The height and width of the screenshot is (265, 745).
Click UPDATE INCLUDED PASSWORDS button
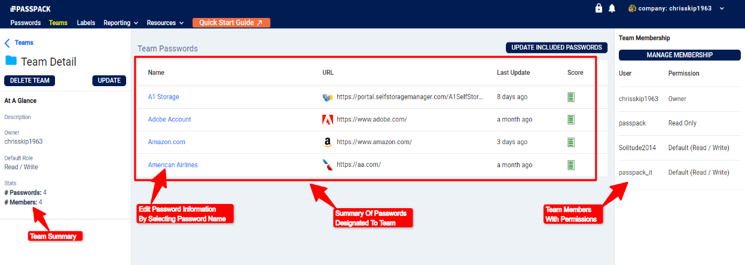click(x=557, y=47)
